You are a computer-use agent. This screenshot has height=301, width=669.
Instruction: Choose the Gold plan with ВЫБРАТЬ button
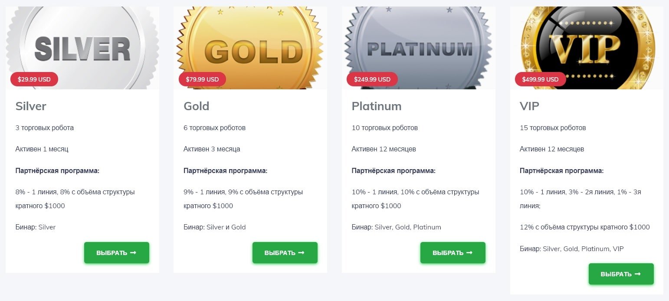pos(285,253)
